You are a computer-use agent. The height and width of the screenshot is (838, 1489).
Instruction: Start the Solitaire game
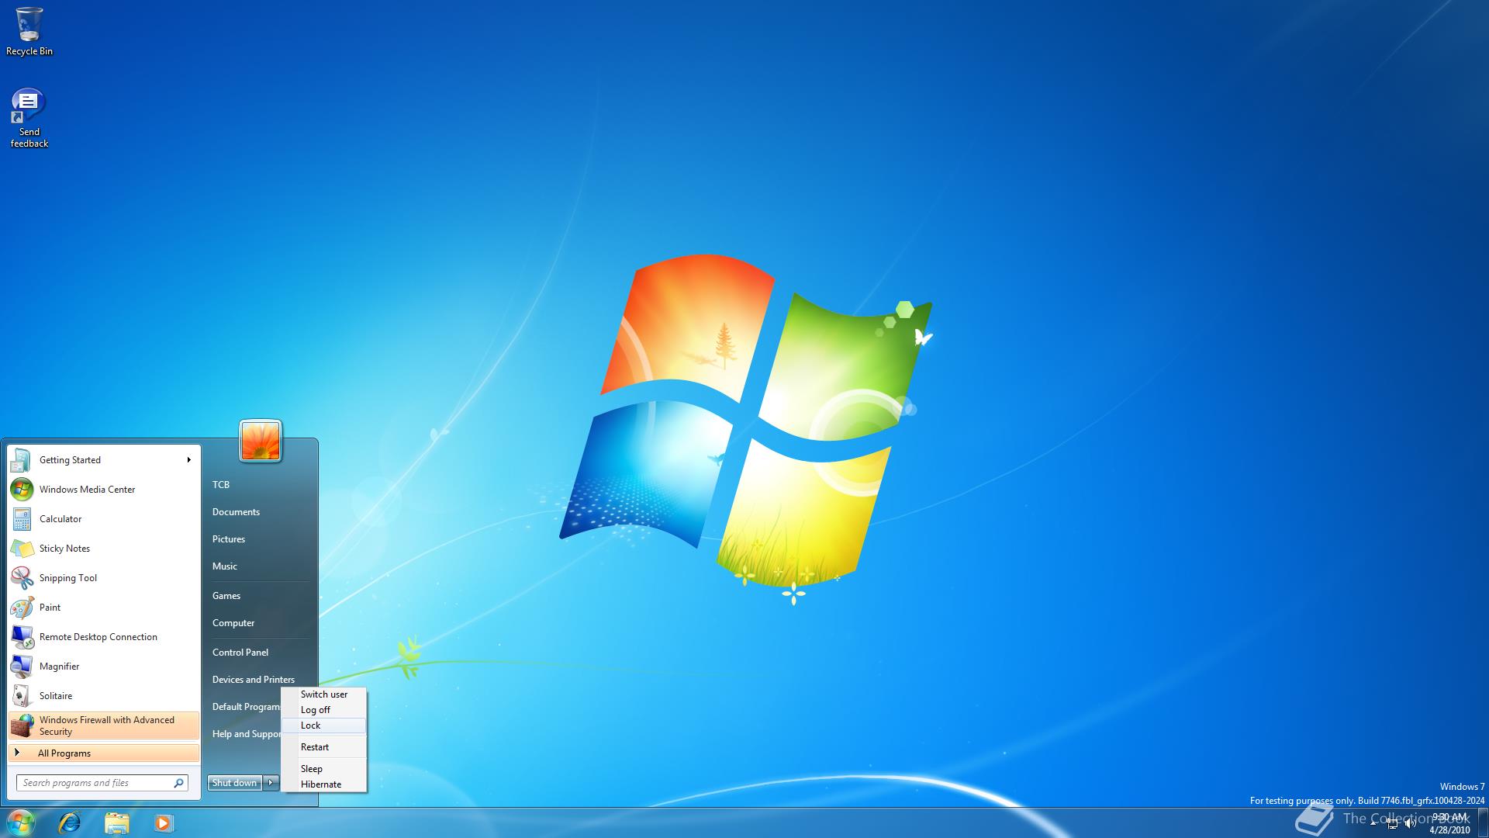[x=104, y=696]
